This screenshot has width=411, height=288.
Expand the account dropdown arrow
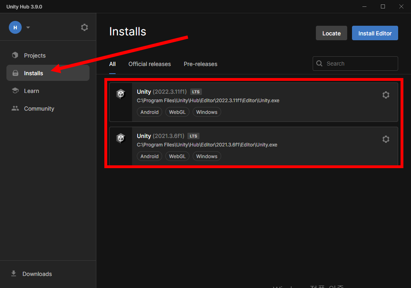[28, 27]
